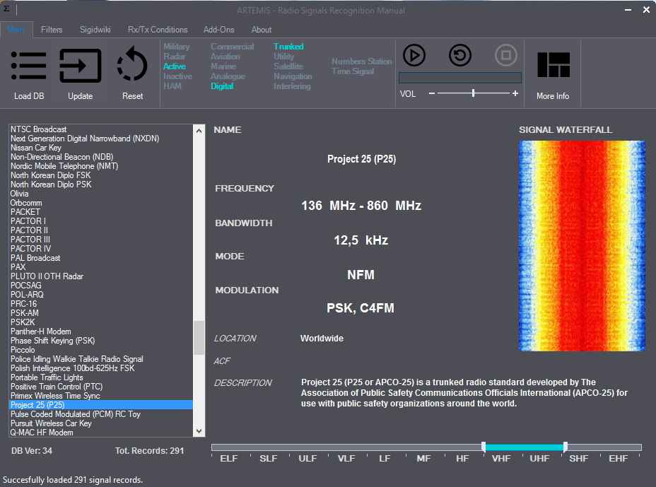Toggle the Utility filter
Image resolution: width=656 pixels, height=487 pixels.
[283, 57]
